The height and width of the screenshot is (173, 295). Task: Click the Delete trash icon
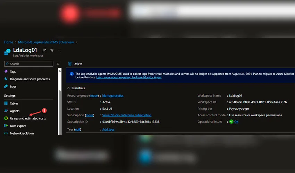(x=70, y=64)
